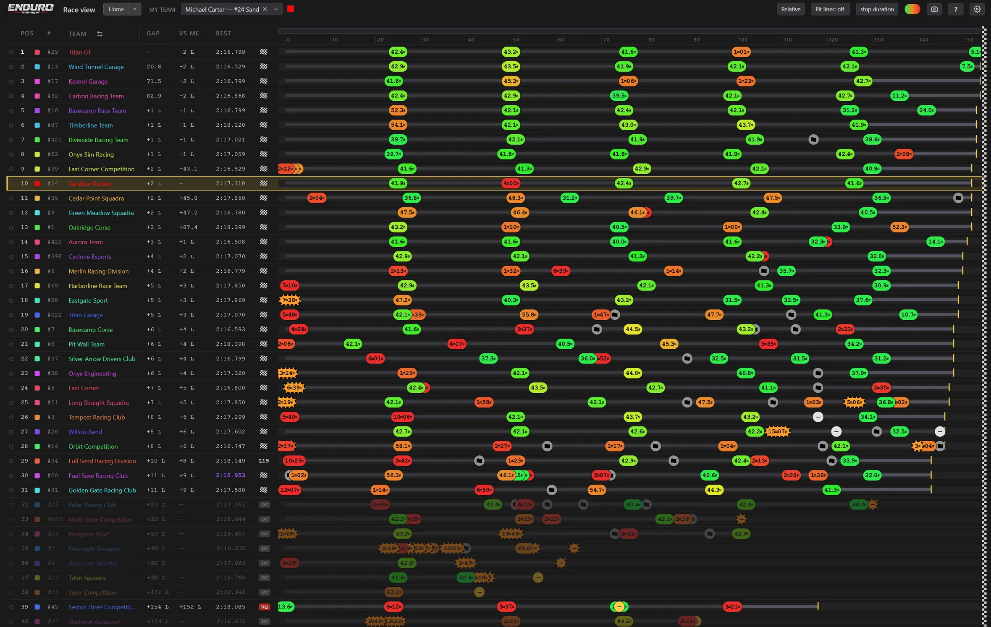Click the flag marker on Cedar Point Squadra timeline
This screenshot has width=991, height=627.
(x=958, y=198)
